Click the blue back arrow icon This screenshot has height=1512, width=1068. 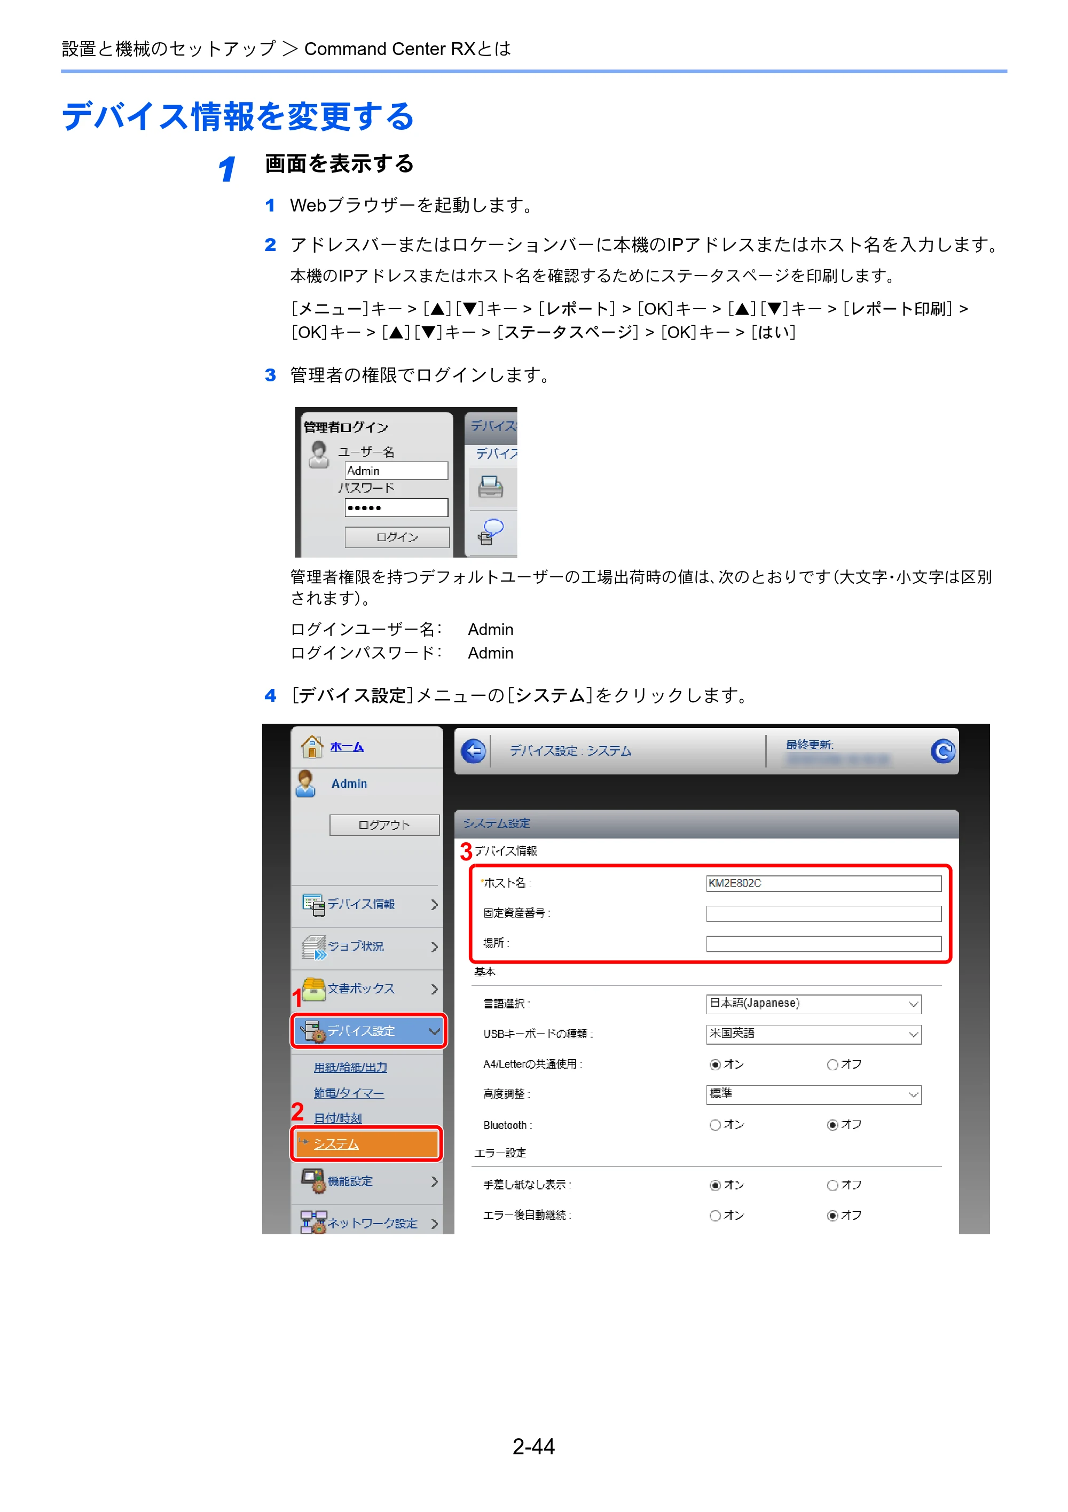(x=473, y=751)
